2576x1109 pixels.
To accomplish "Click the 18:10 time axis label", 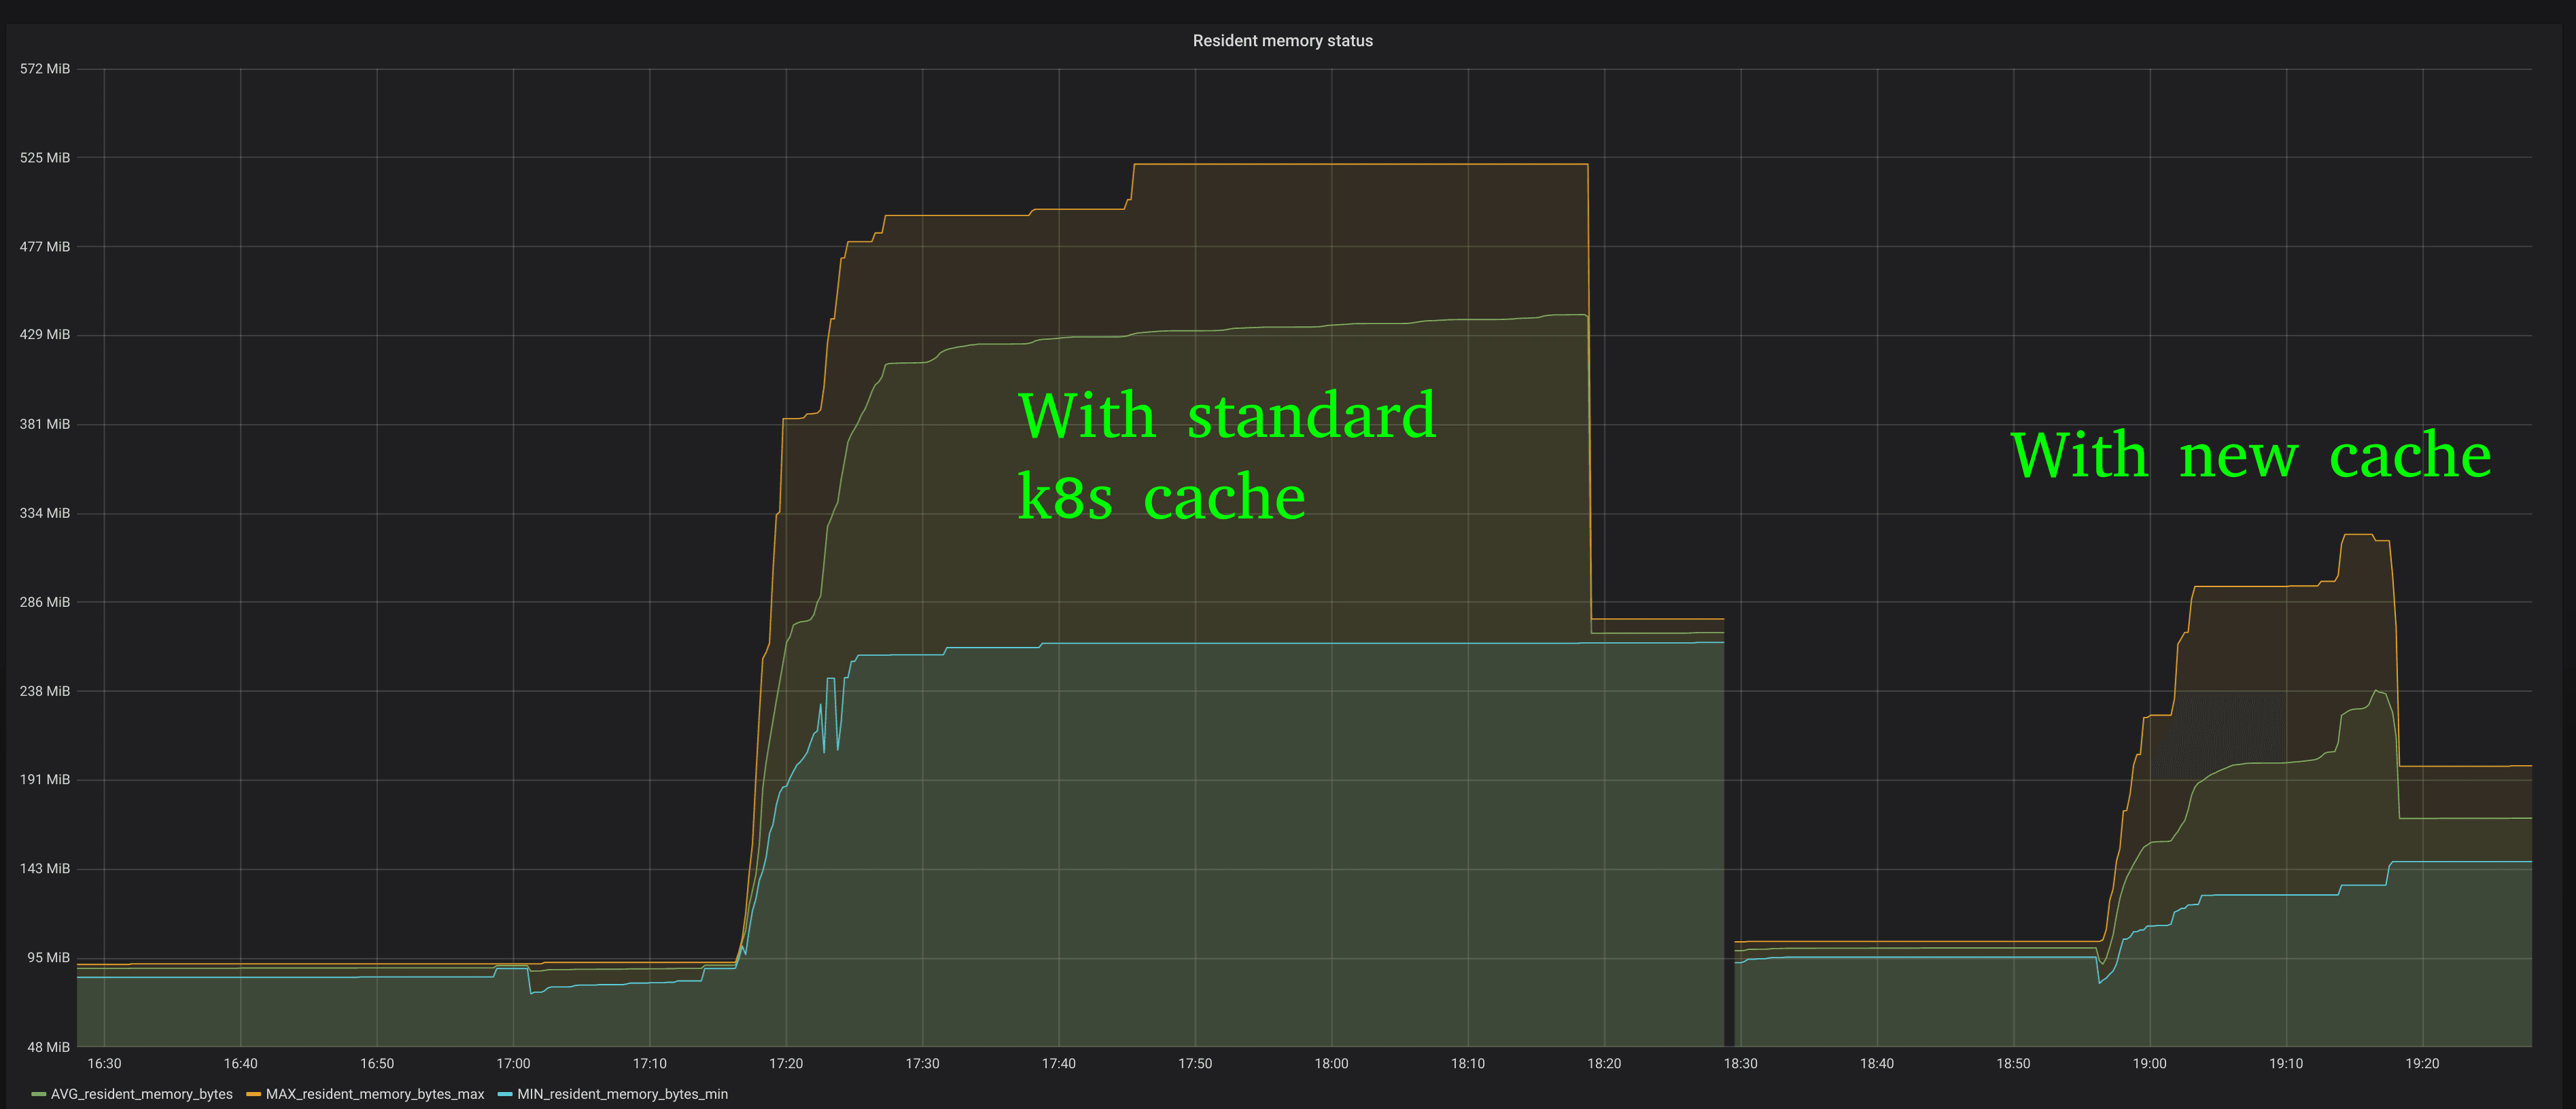I will (x=1468, y=1064).
